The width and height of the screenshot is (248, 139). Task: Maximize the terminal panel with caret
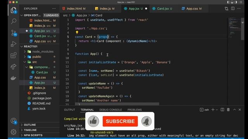(x=234, y=110)
